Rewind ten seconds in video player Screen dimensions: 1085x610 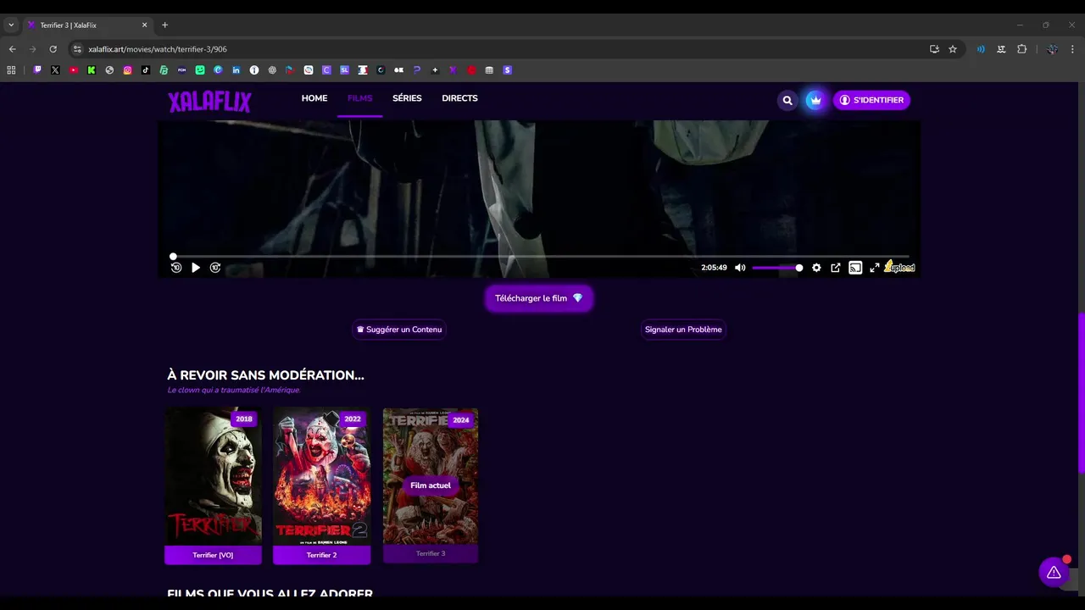(x=176, y=268)
